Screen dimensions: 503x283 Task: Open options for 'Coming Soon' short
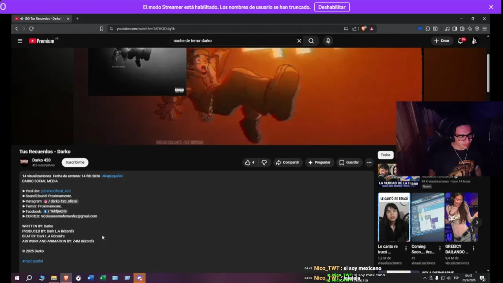tap(440, 248)
